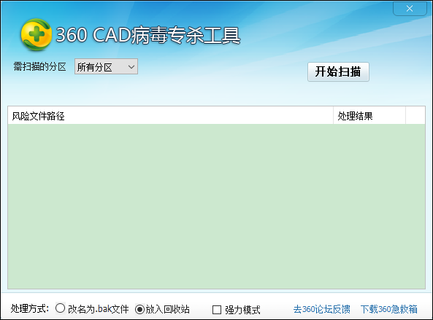Open the 所有分区 partition dropdown

[106, 66]
